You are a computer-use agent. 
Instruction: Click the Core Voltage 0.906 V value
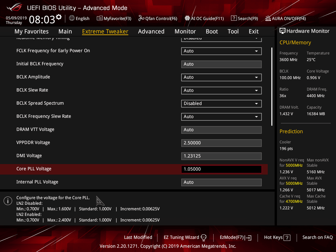pos(313,78)
